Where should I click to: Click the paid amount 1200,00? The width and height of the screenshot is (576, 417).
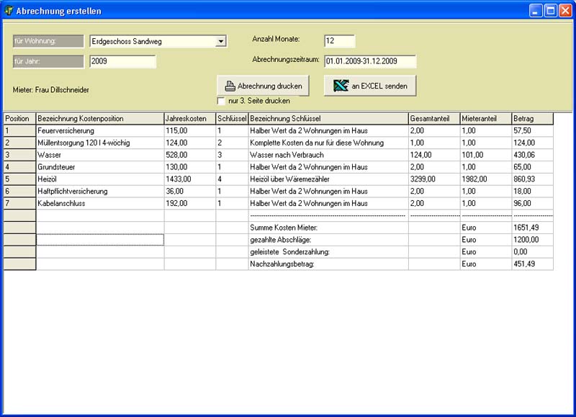[x=532, y=240]
